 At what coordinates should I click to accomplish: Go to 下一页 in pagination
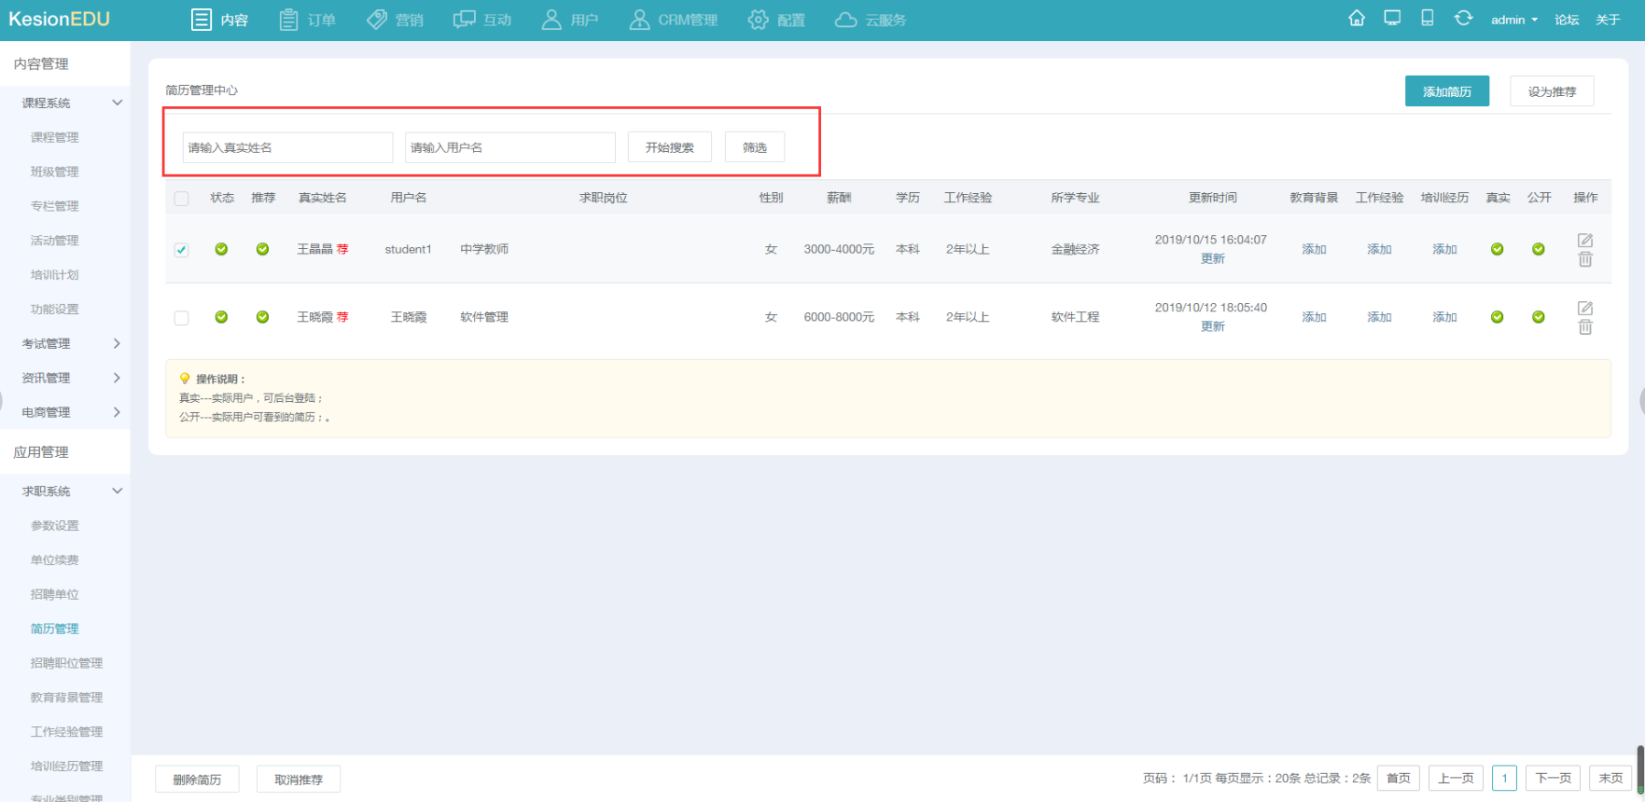point(1554,778)
